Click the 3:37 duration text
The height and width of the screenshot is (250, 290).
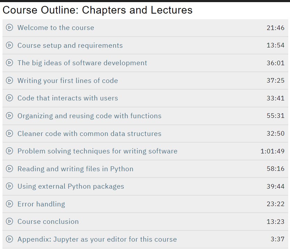pyautogui.click(x=277, y=239)
